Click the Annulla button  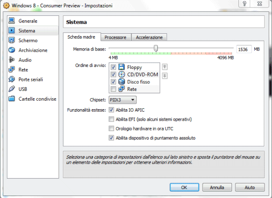tap(217, 187)
